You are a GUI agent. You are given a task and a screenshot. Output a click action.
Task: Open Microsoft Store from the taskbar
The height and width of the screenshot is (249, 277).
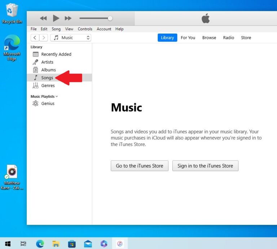coord(72,244)
